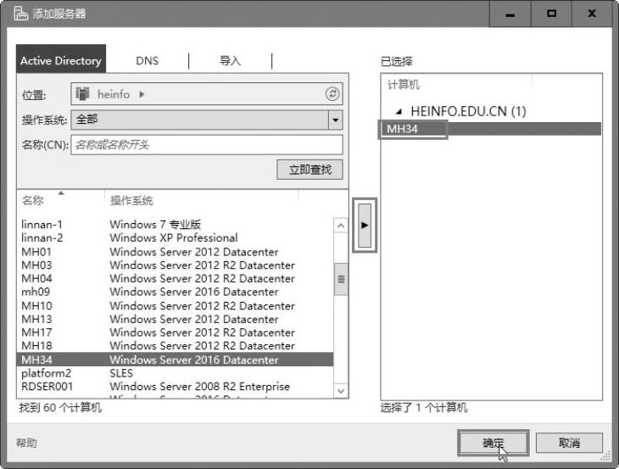Click the computer list scroll down arrow
Viewport: 619px width, 469px height.
click(x=341, y=391)
